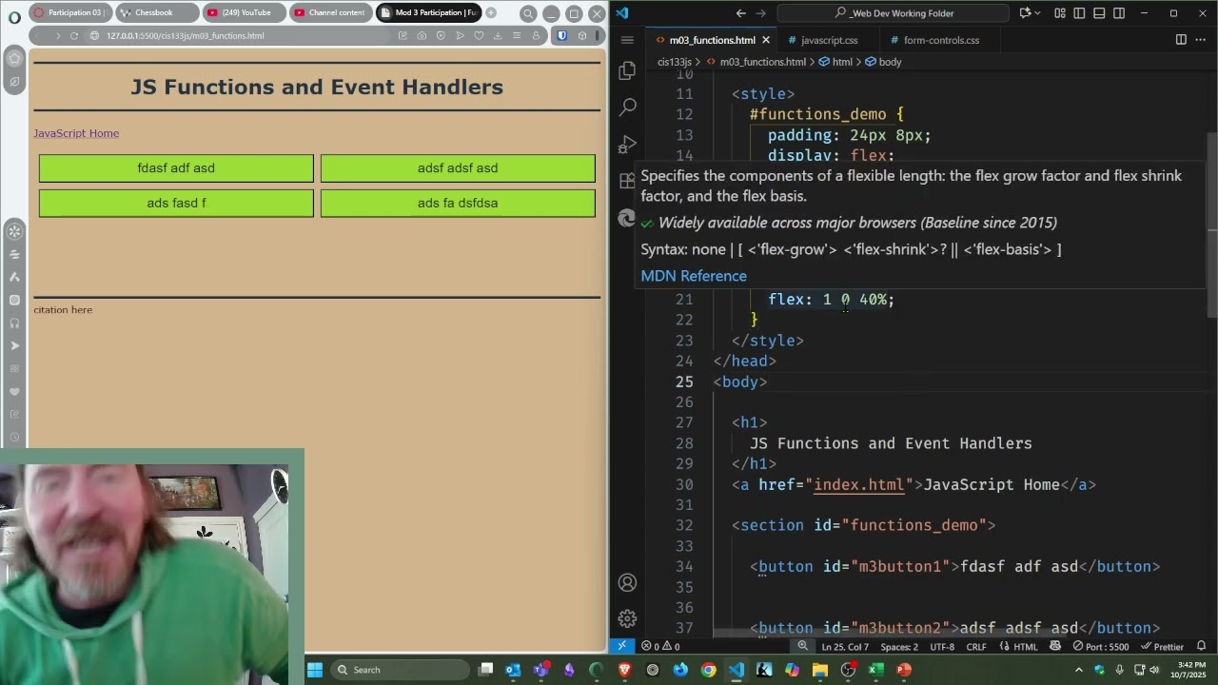The height and width of the screenshot is (685, 1218).
Task: Open VS Code notifications bell
Action: 1202,646
